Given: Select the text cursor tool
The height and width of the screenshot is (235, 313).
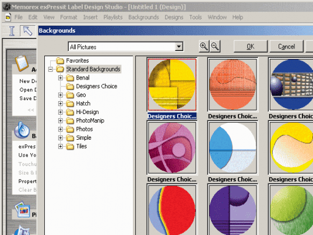Looking at the screenshot, I should point(12,31).
